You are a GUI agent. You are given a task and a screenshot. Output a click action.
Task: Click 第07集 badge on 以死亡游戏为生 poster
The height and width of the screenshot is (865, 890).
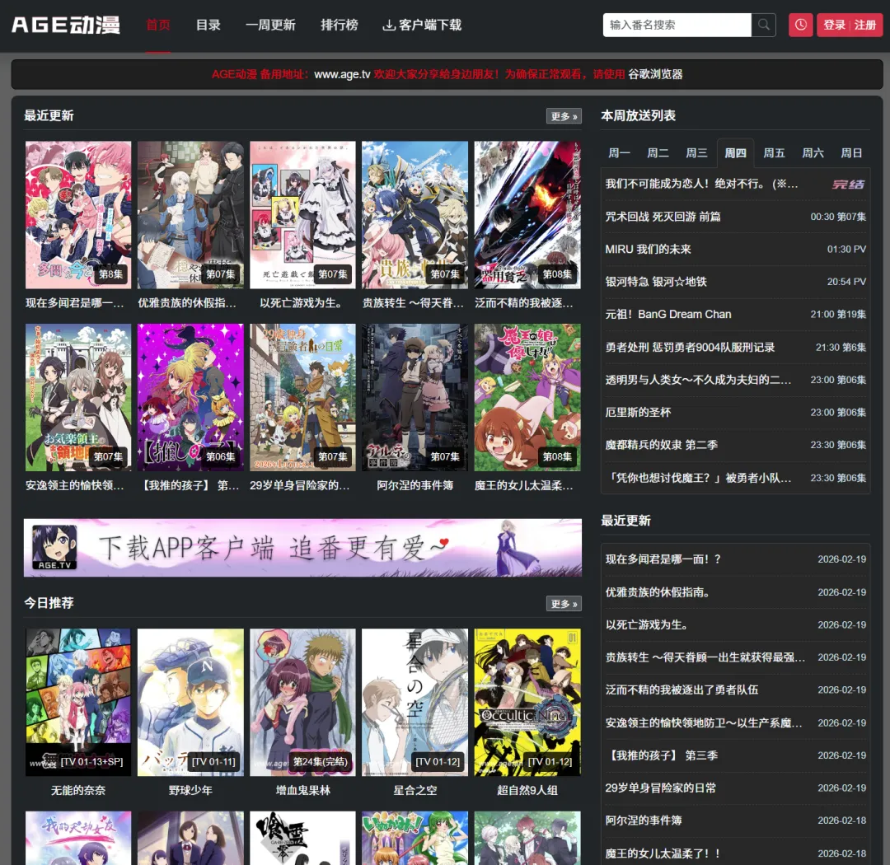(x=333, y=274)
